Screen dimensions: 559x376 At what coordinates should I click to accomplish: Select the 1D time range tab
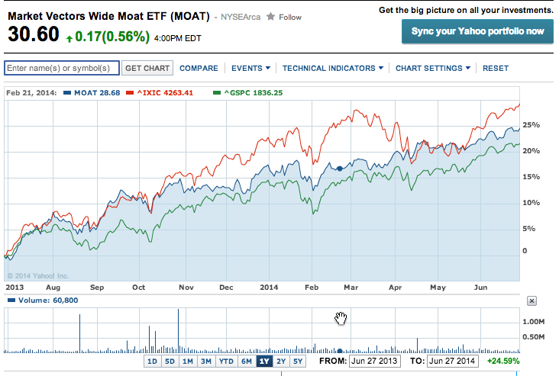[152, 362]
